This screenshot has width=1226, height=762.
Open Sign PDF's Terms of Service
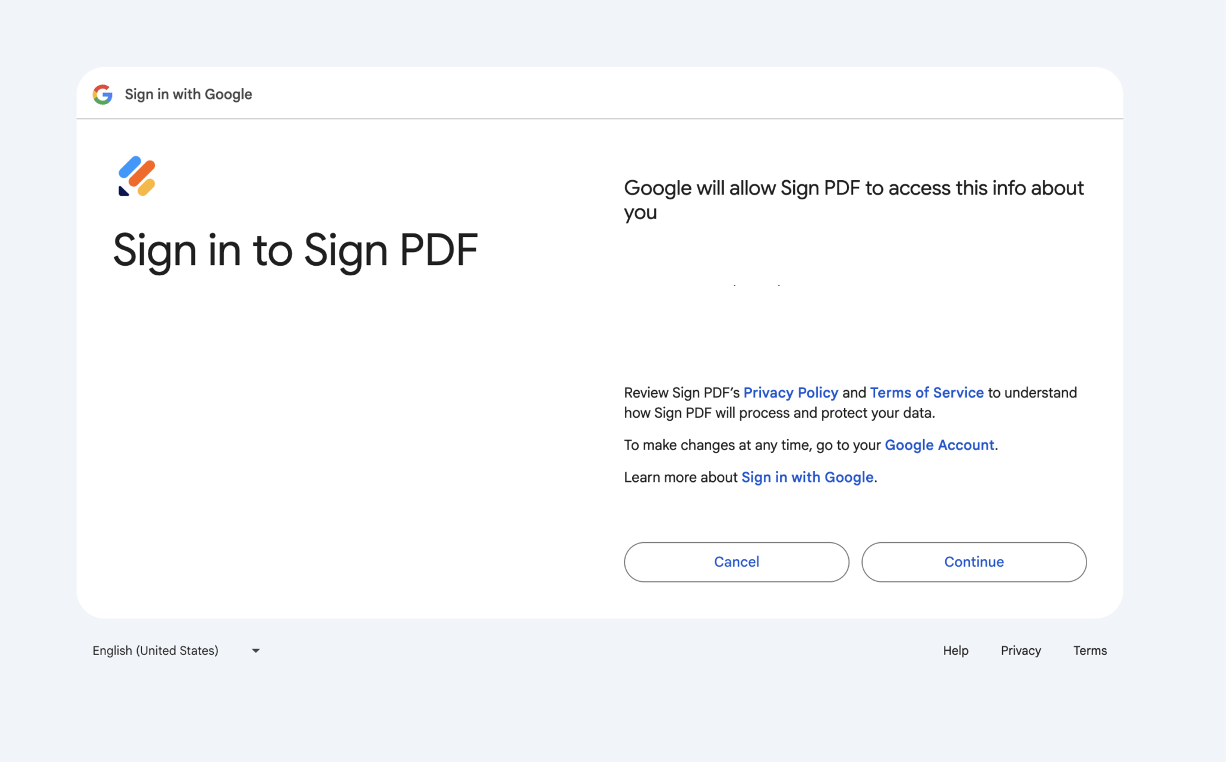click(927, 393)
